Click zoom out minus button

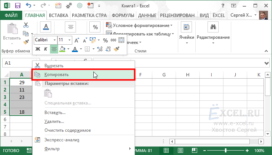[205, 151]
